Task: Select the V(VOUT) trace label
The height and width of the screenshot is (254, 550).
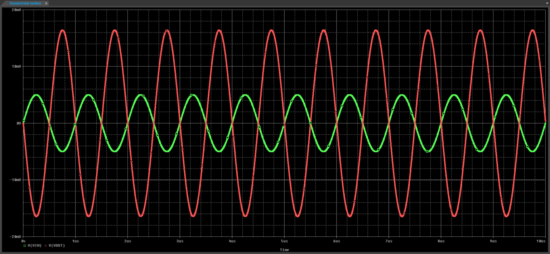Action: 57,245
